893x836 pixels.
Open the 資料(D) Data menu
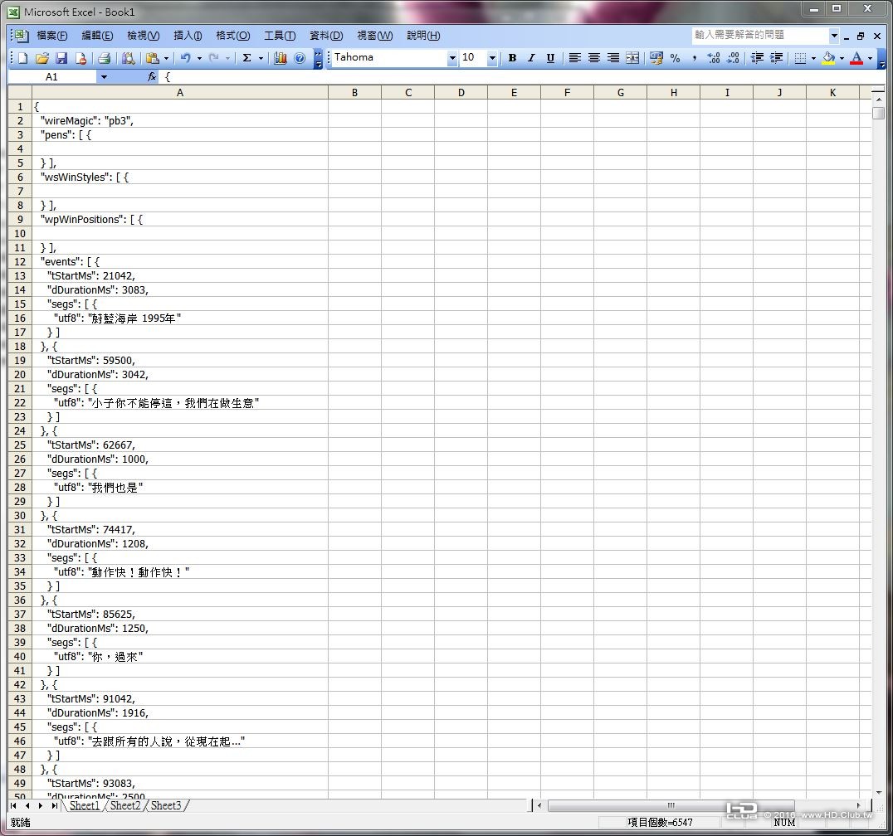(326, 36)
